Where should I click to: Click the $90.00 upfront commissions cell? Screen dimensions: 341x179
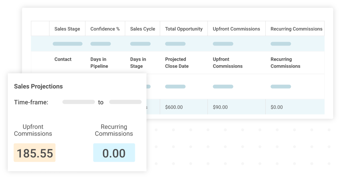click(x=237, y=107)
